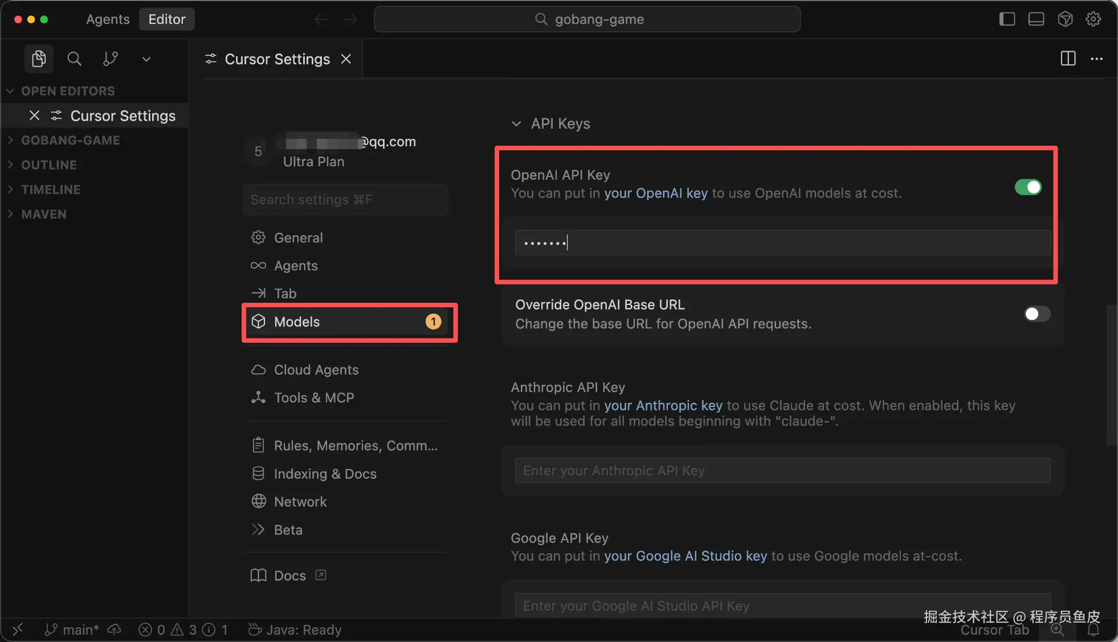The width and height of the screenshot is (1118, 642).
Task: Switch to the Agents mode tab
Action: point(108,19)
